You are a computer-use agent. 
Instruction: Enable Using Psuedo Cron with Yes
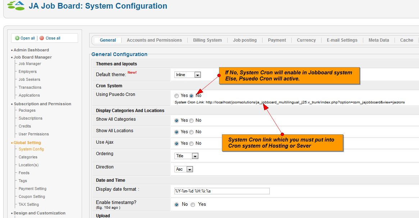(177, 96)
